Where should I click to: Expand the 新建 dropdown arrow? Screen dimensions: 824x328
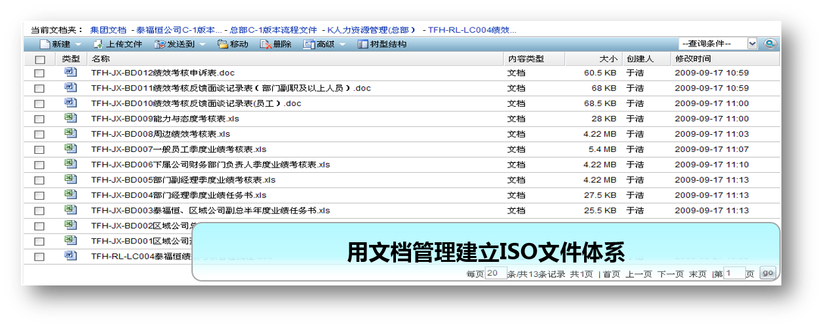point(78,45)
